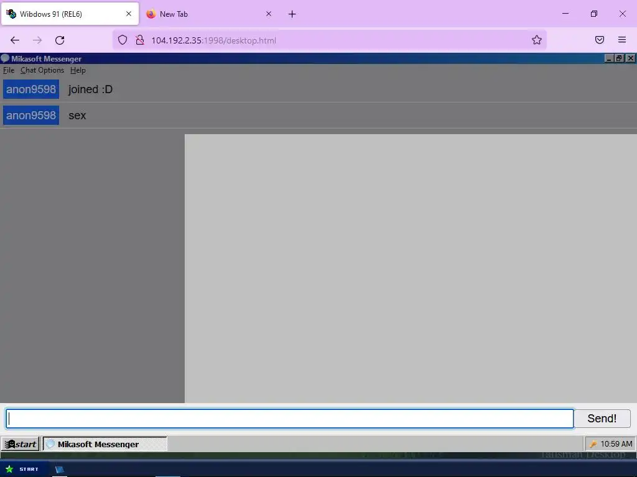
Task: Focus the chat message input field
Action: tap(290, 419)
